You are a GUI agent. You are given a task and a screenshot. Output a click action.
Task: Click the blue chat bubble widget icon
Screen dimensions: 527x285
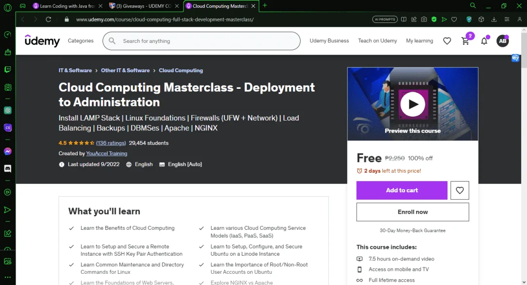(x=515, y=58)
